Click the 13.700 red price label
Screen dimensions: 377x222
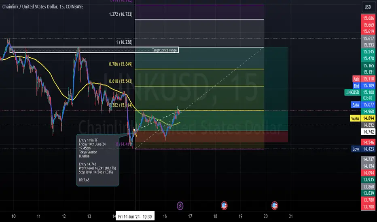(x=368, y=207)
